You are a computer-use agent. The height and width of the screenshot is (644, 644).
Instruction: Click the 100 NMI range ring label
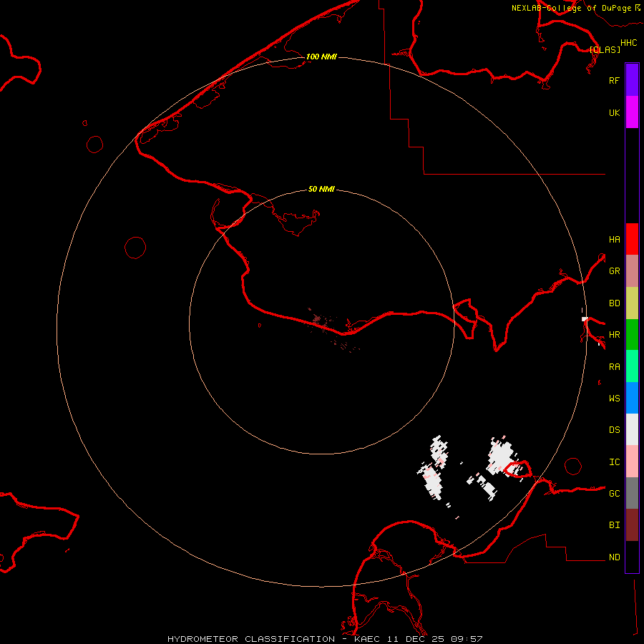321,57
